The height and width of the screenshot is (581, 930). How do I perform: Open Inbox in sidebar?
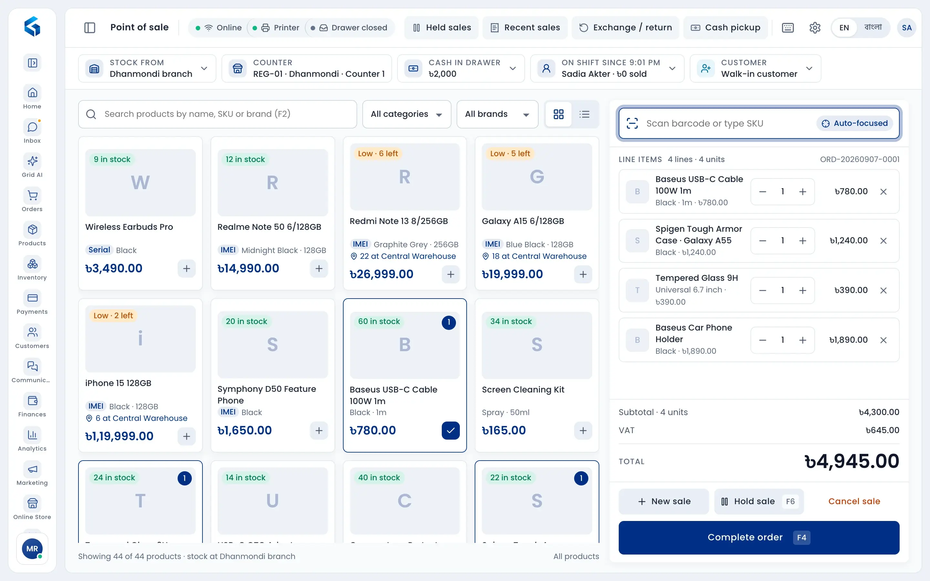[x=32, y=131]
